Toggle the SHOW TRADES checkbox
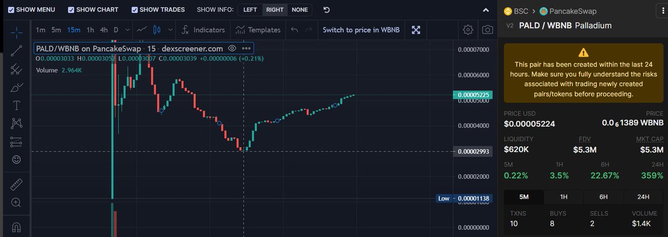The height and width of the screenshot is (237, 668). tap(135, 10)
